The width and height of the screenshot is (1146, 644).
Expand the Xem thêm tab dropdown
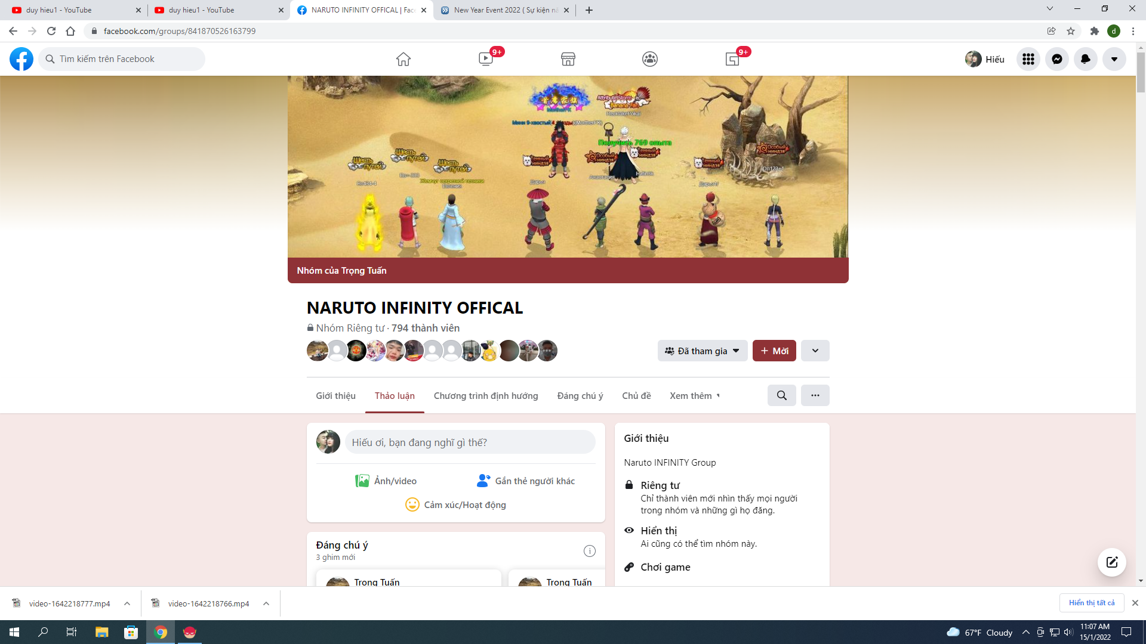(x=695, y=395)
